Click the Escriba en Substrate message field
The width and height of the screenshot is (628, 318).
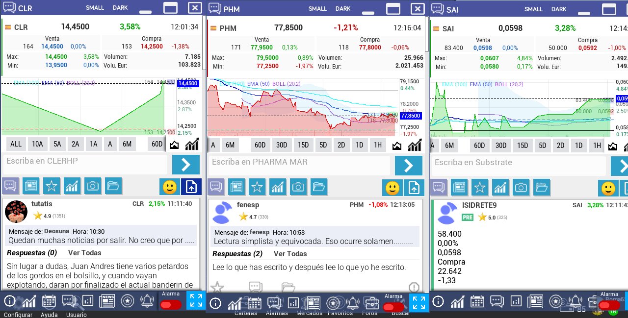tap(519, 166)
